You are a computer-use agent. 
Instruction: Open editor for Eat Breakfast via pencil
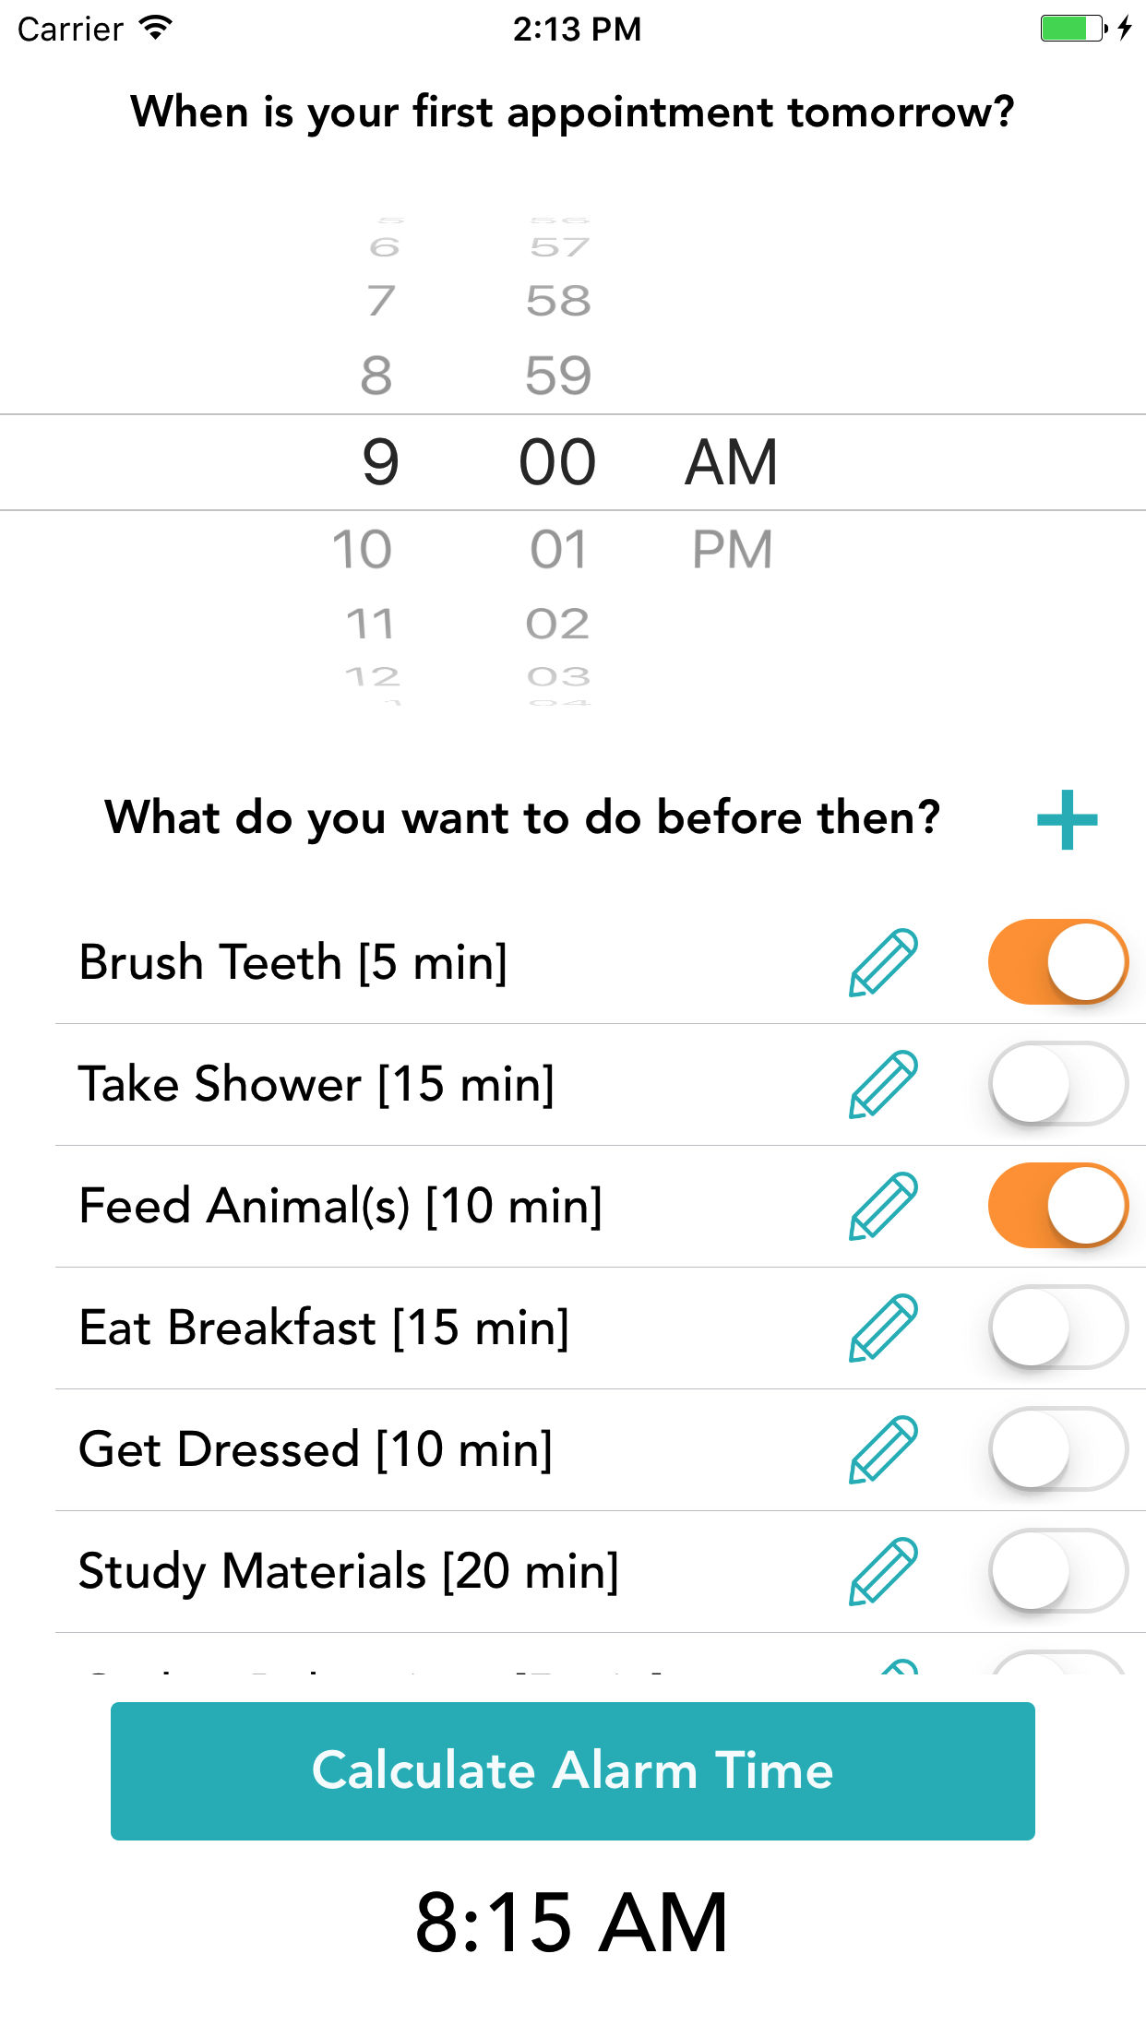[883, 1328]
